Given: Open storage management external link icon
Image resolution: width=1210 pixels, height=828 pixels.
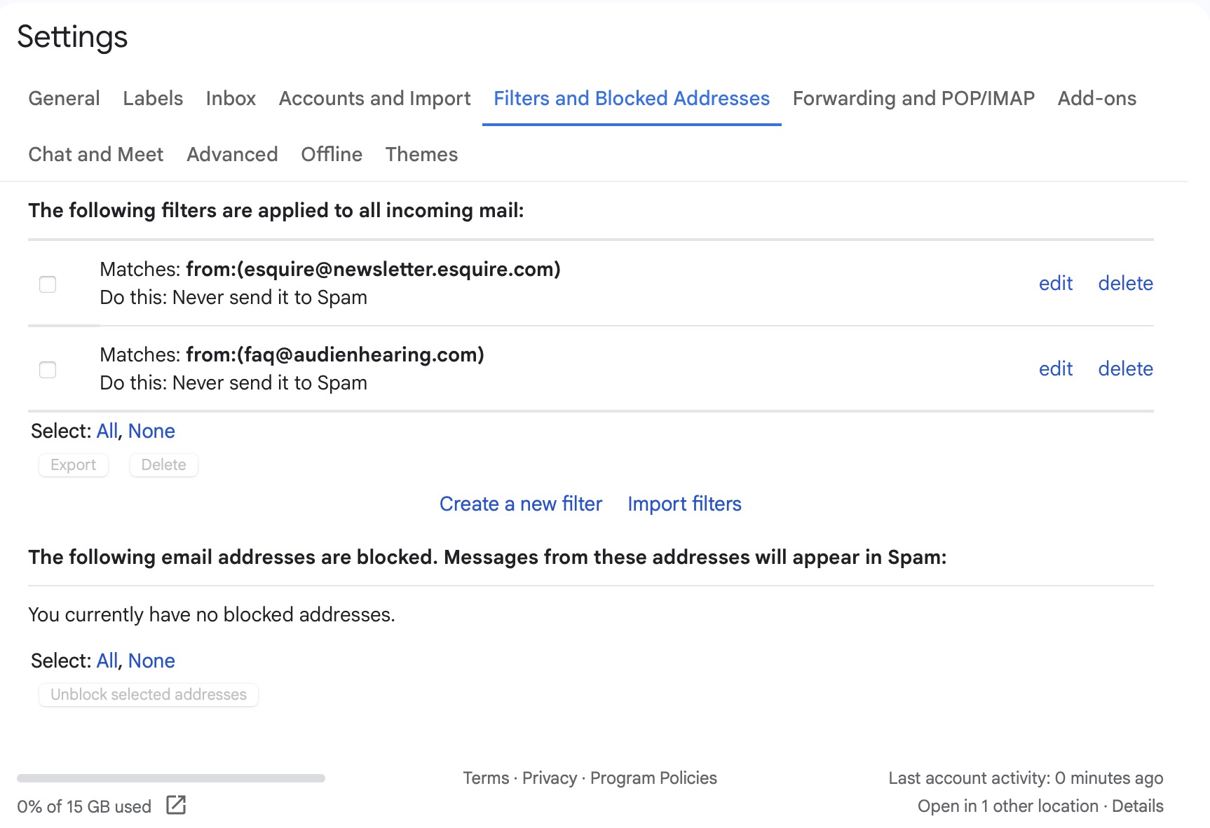Looking at the screenshot, I should pyautogui.click(x=176, y=805).
